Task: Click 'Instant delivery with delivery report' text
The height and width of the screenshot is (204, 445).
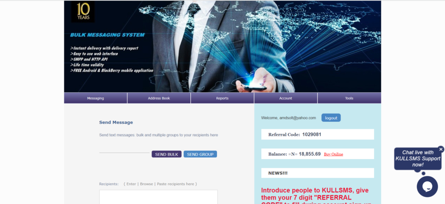Action: pyautogui.click(x=104, y=48)
